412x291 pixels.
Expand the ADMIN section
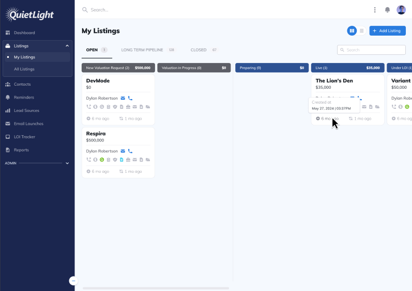[67, 163]
